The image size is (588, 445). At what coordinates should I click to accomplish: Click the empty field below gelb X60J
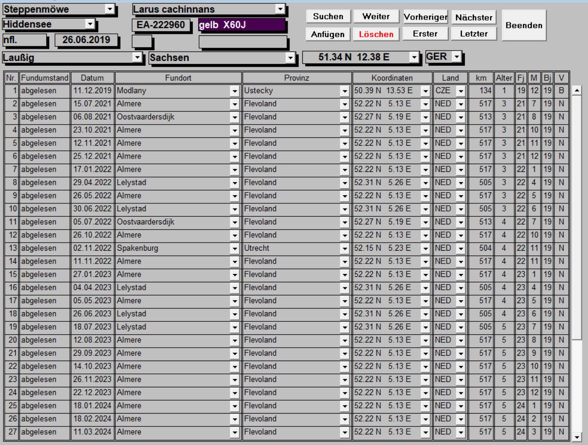[243, 42]
